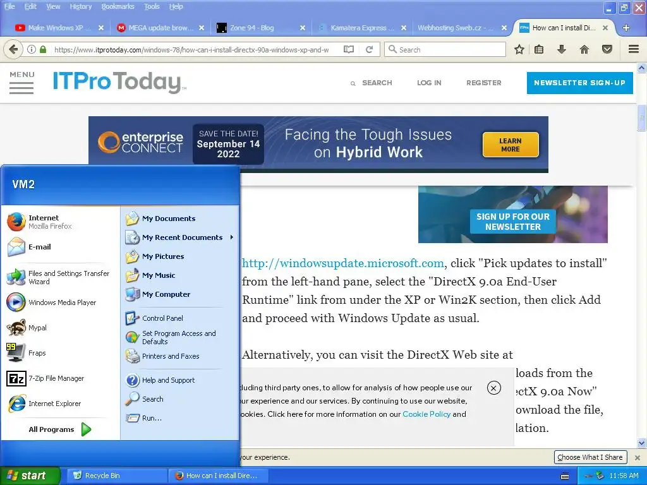This screenshot has width=647, height=485.
Task: Reload the page with refresh icon
Action: click(x=369, y=49)
